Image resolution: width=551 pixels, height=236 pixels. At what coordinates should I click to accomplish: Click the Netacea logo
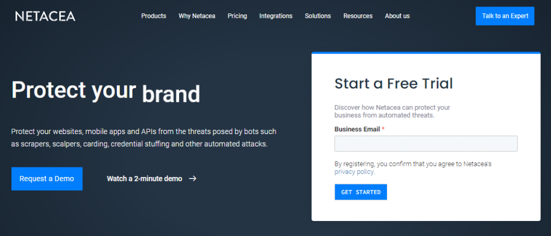click(x=45, y=16)
